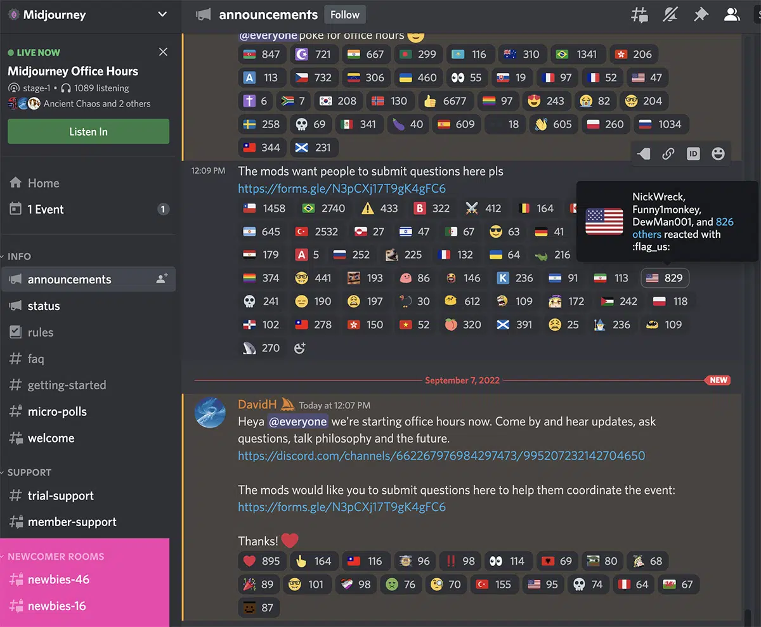Toggle the clapping hands reaction
This screenshot has height=627, width=761.
[x=553, y=124]
